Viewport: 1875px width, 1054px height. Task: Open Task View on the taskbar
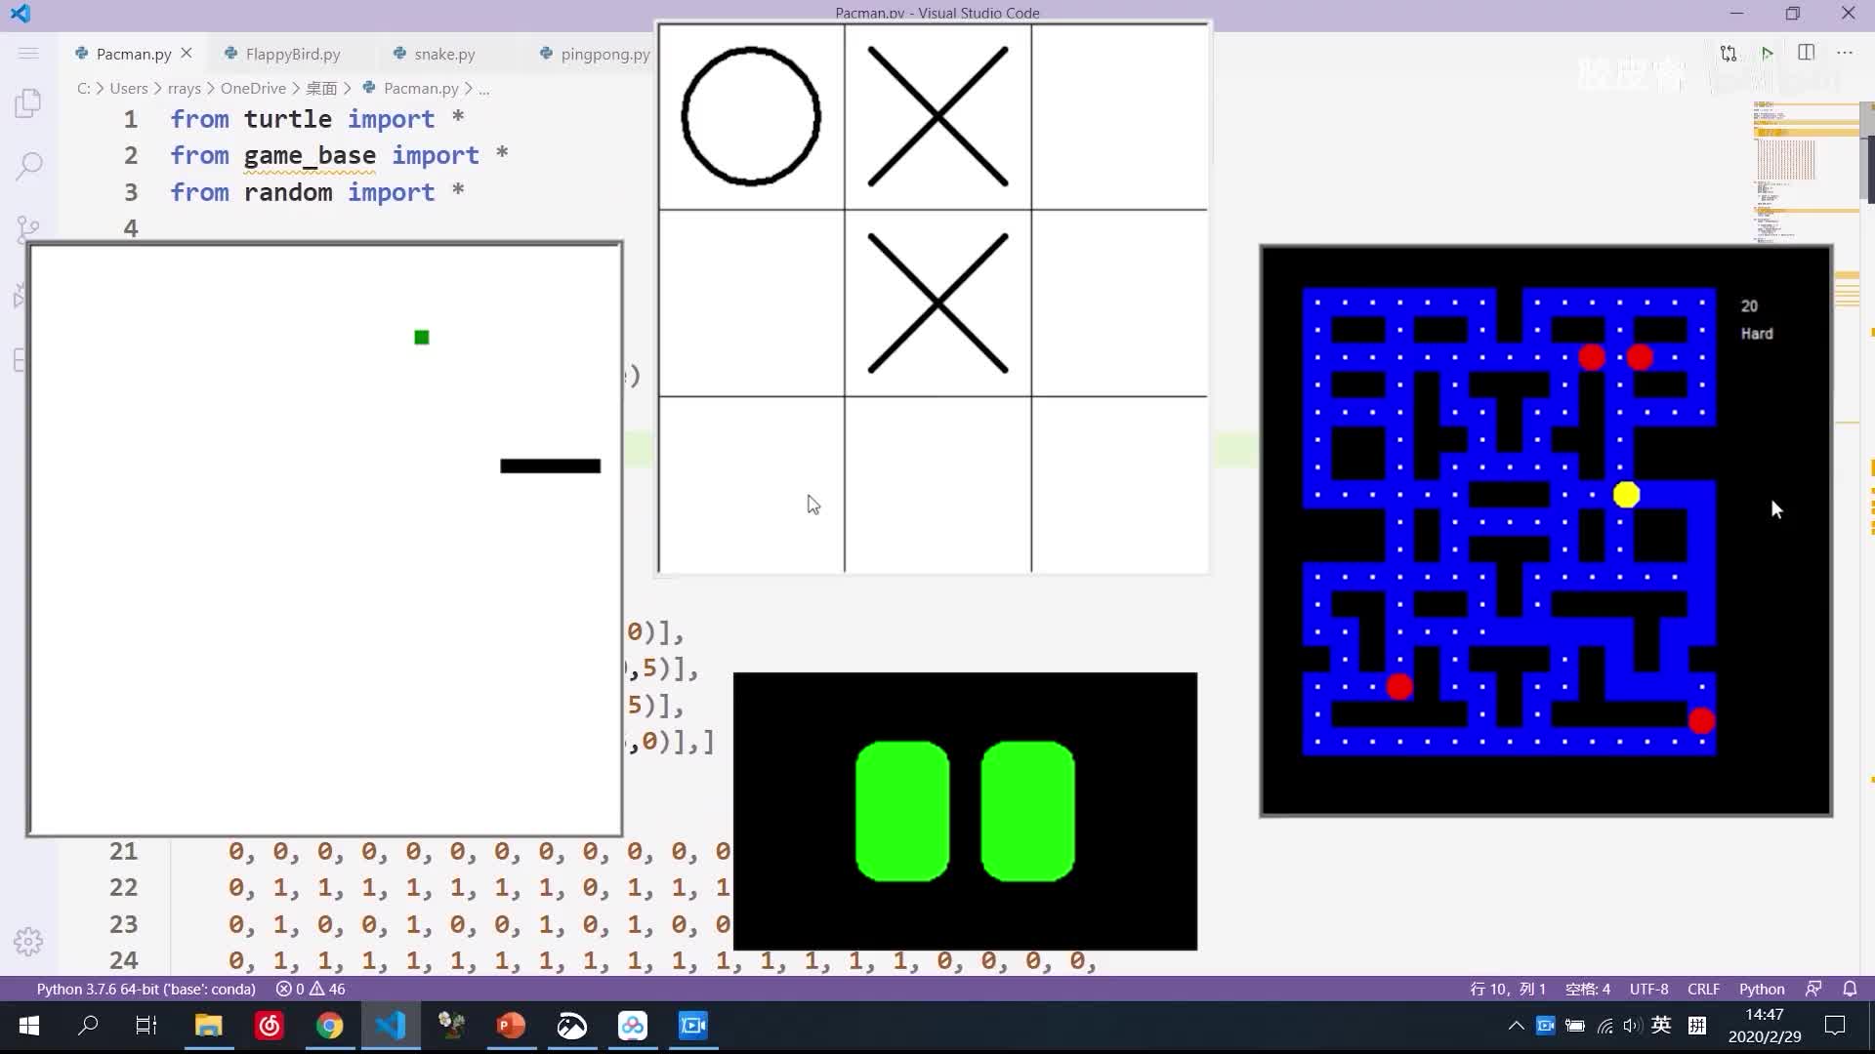[146, 1026]
